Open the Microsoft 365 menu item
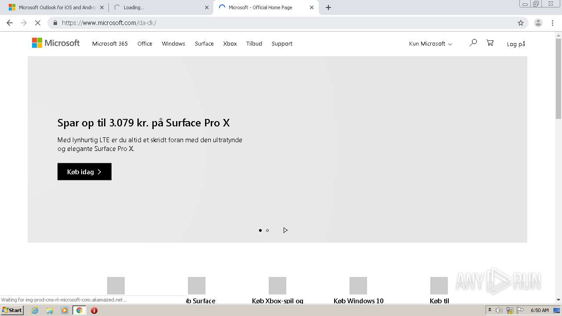The height and width of the screenshot is (316, 562). point(110,43)
